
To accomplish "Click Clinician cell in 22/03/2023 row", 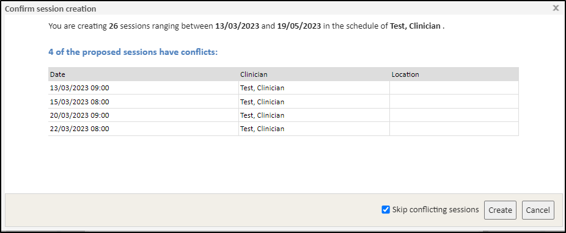I will [x=314, y=129].
